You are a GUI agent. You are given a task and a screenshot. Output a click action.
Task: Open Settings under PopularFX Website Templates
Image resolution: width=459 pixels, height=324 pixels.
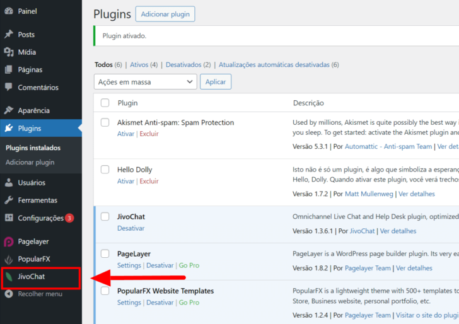pos(129,303)
